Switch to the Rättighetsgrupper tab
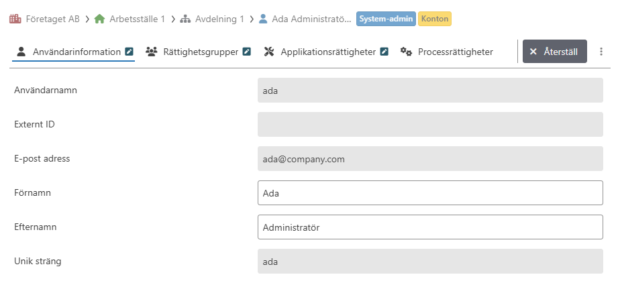This screenshot has width=620, height=283. click(198, 52)
